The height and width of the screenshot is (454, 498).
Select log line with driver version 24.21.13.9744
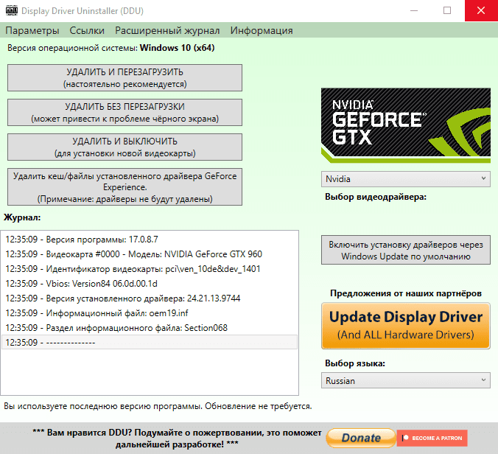tap(150, 298)
